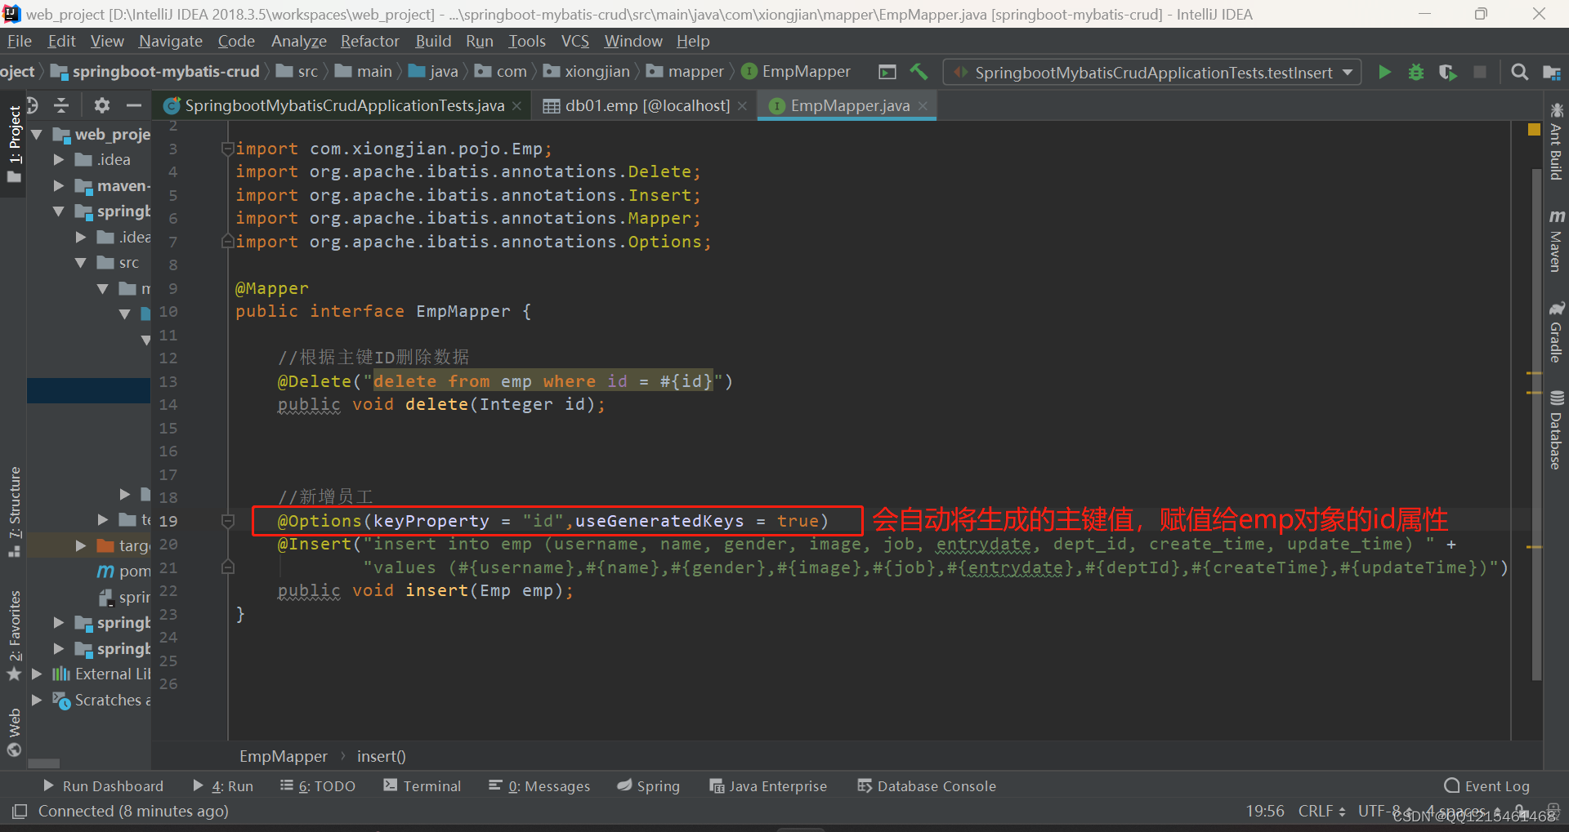This screenshot has width=1569, height=832.
Task: Open the Event Log
Action: point(1487,785)
